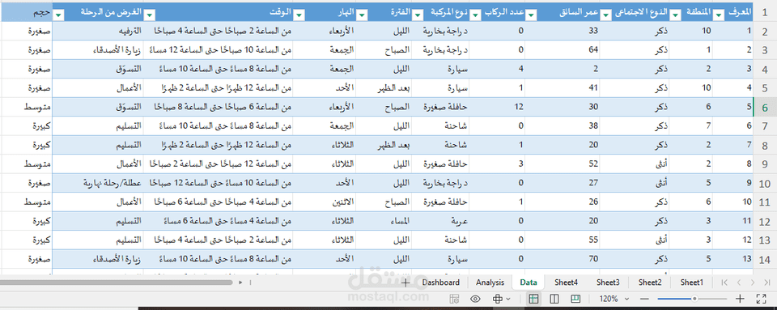
Task: Select cell عطلة/رحلة نهارية in purpose column
Action: [x=98, y=183]
